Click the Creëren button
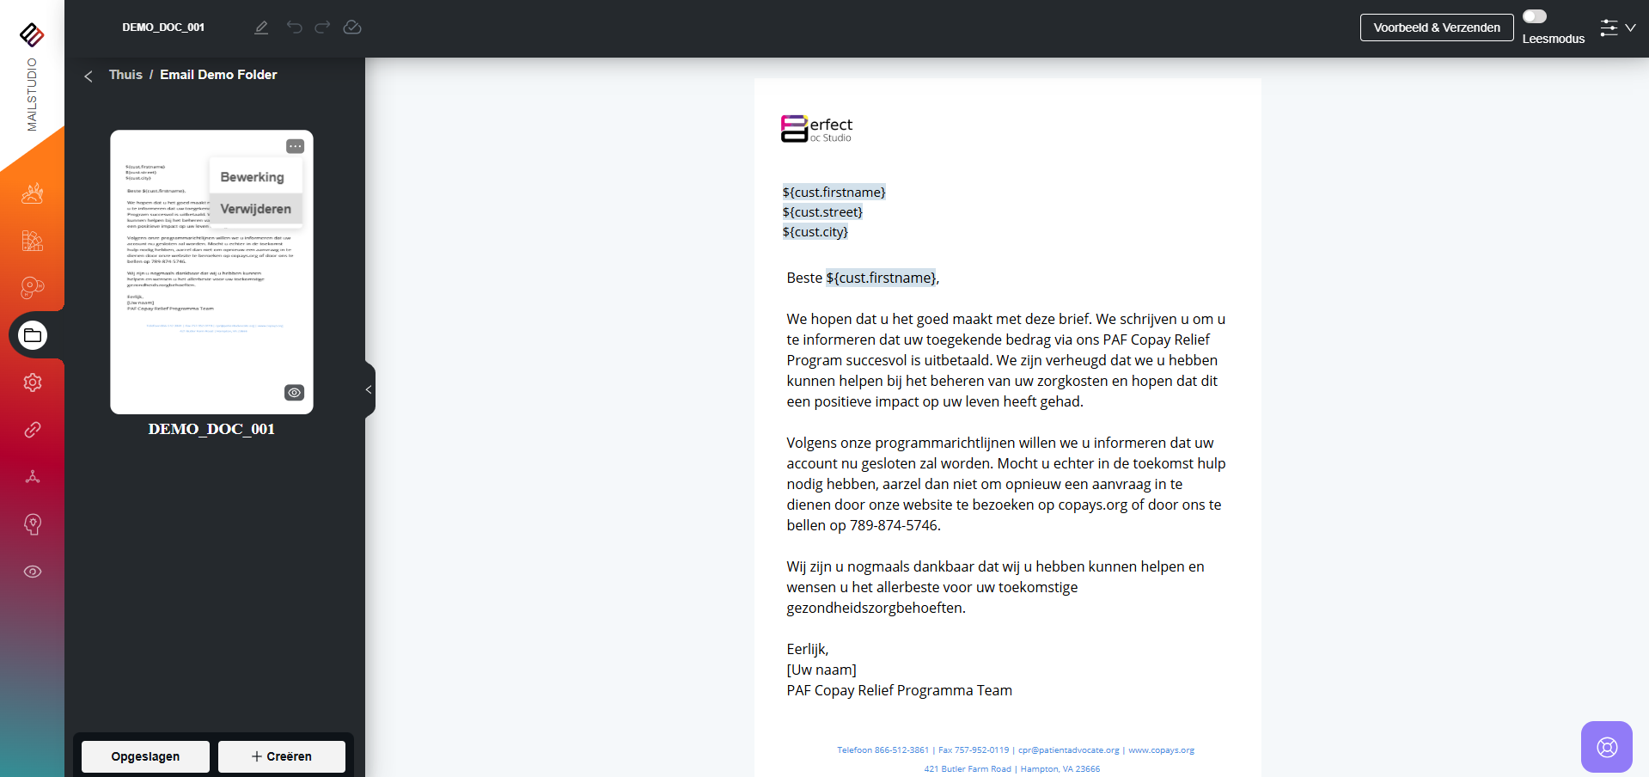 tap(282, 756)
